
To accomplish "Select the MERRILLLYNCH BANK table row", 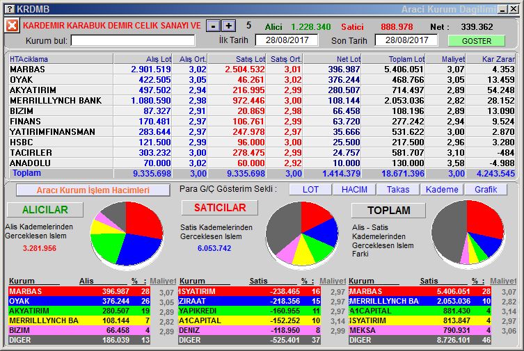I will pyautogui.click(x=262, y=100).
